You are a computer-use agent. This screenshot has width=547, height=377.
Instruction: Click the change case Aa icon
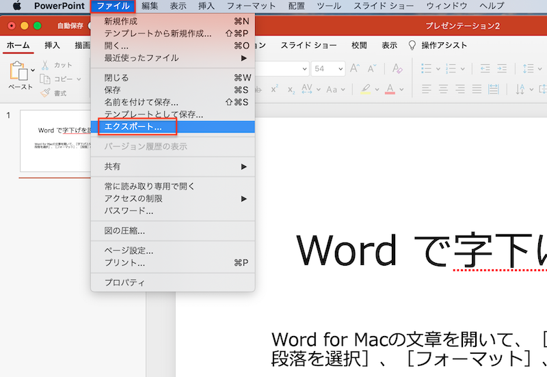click(332, 89)
